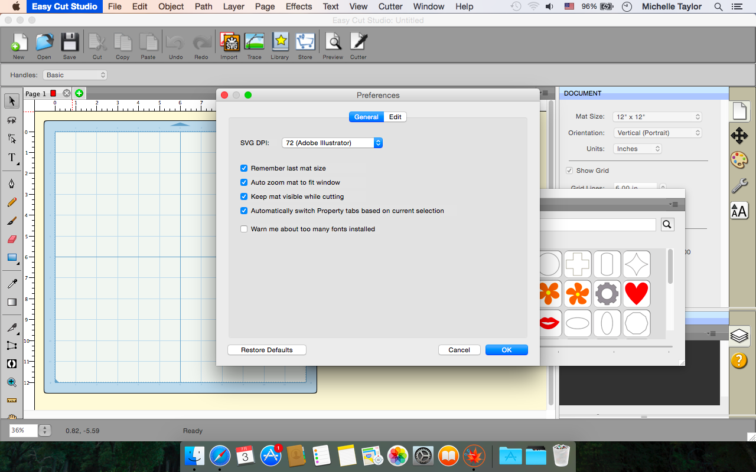Open the shape Library
This screenshot has width=756, height=472.
click(x=279, y=42)
